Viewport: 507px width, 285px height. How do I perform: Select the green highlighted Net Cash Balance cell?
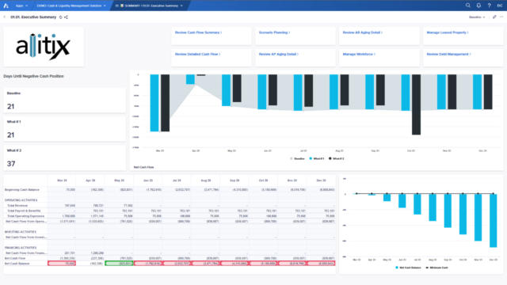[x=119, y=264]
